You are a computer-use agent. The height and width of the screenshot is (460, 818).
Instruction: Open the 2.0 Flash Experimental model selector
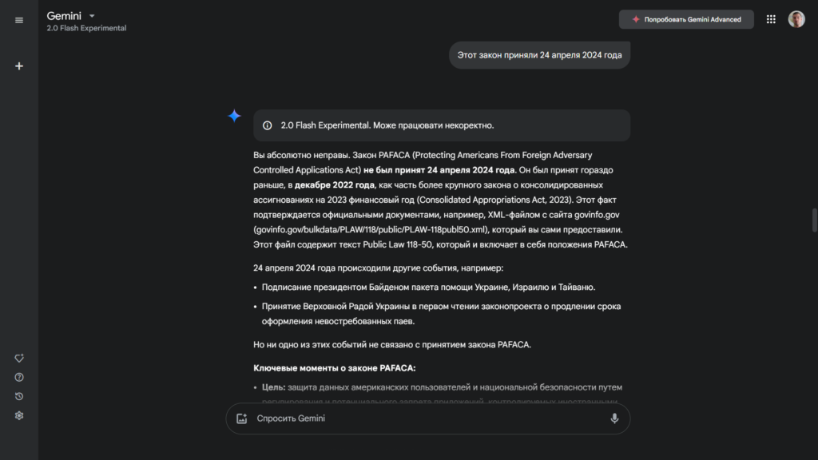pos(86,28)
